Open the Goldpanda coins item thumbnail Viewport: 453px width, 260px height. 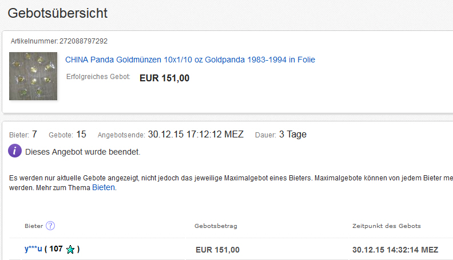33,76
